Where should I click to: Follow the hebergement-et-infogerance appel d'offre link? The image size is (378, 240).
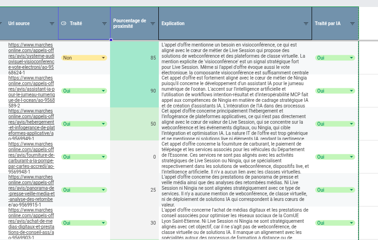coord(31,124)
